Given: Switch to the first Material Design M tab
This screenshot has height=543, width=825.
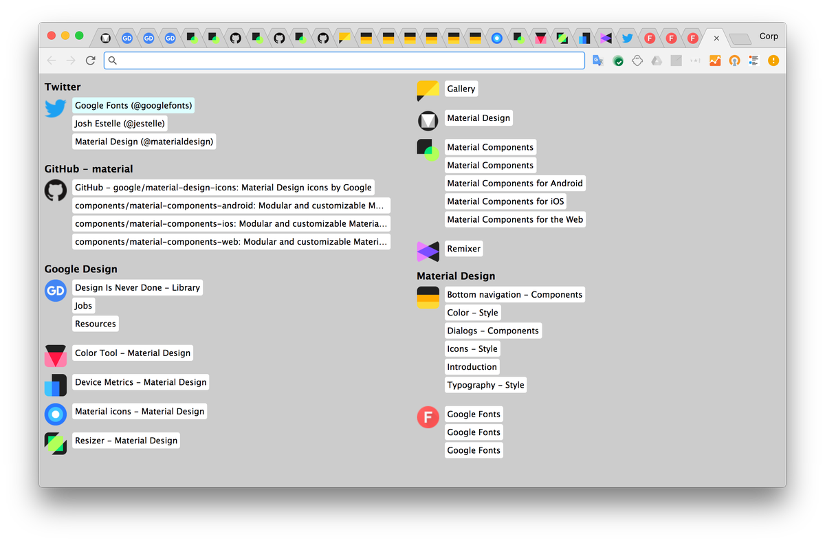Looking at the screenshot, I should [x=105, y=38].
